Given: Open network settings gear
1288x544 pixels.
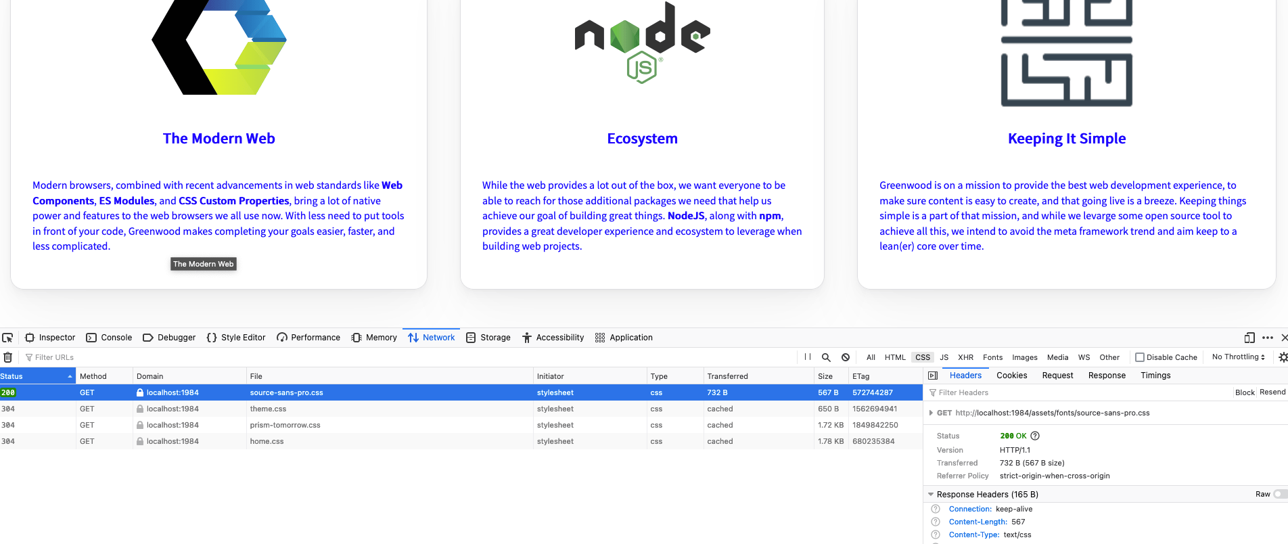Looking at the screenshot, I should tap(1283, 357).
